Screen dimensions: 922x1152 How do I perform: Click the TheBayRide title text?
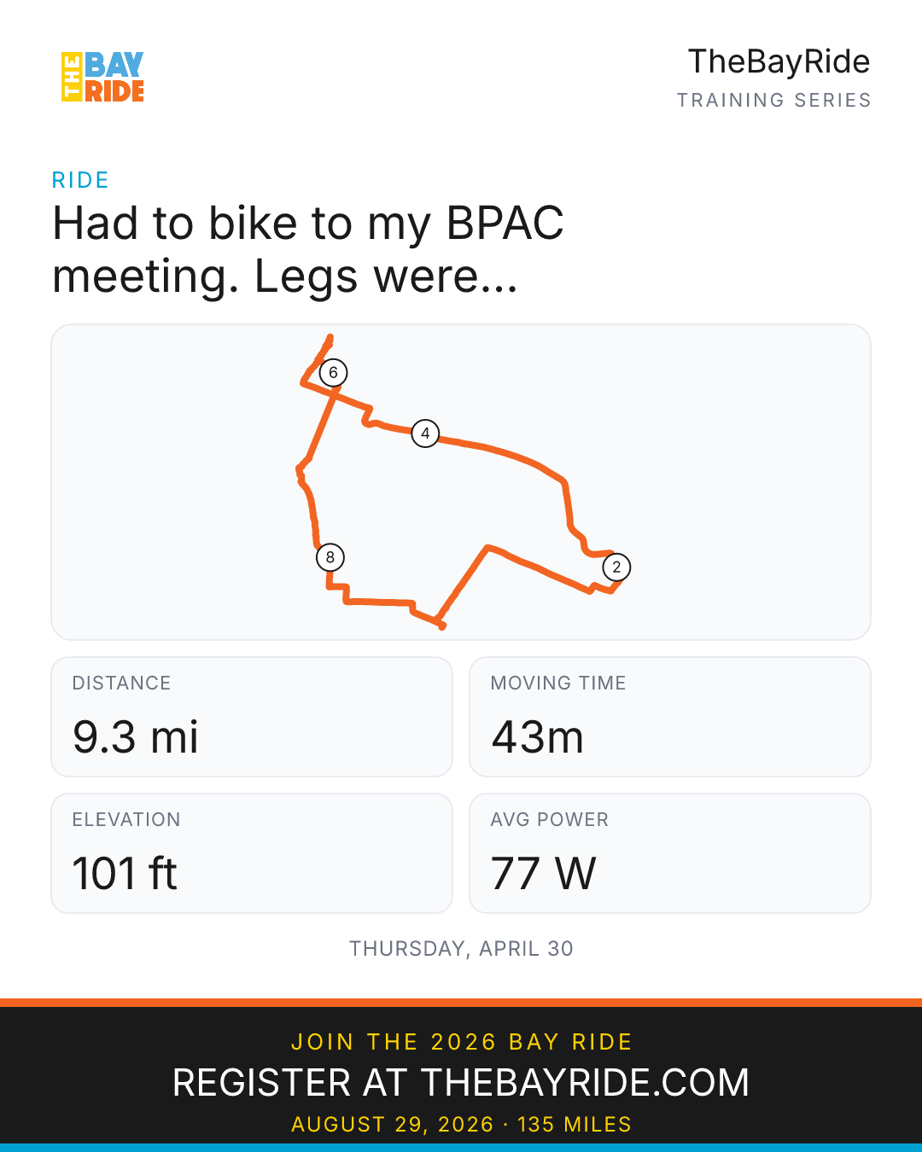click(779, 62)
